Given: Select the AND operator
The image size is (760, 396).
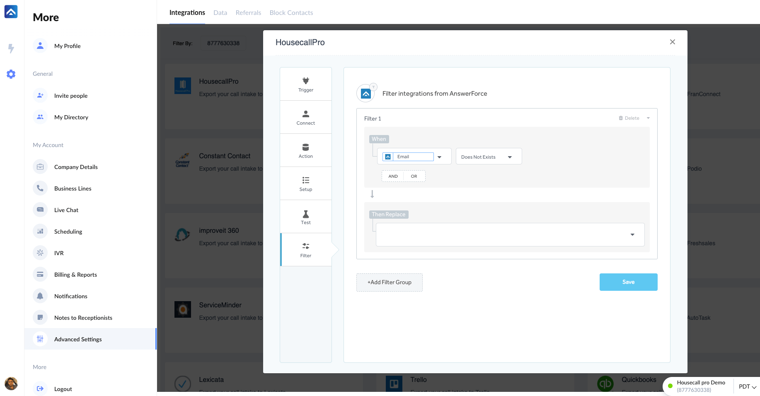Looking at the screenshot, I should pyautogui.click(x=393, y=176).
